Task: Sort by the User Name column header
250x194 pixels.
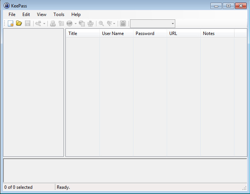Action: pyautogui.click(x=116, y=34)
